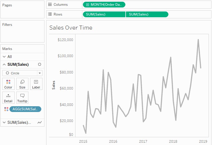Click the Rows shelf icon

click(x=50, y=14)
